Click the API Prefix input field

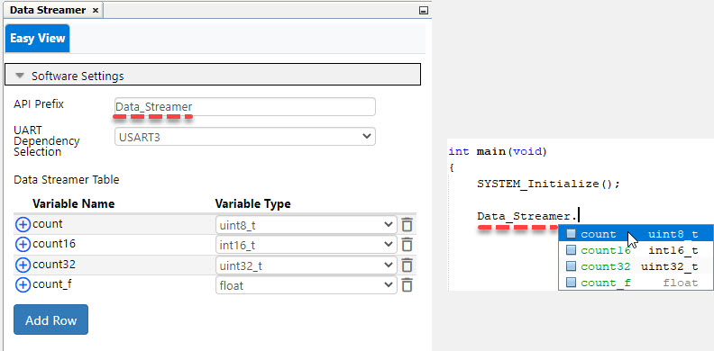(x=245, y=107)
